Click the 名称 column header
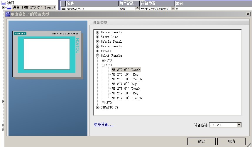Screen dimensions: 252x147 92,4
